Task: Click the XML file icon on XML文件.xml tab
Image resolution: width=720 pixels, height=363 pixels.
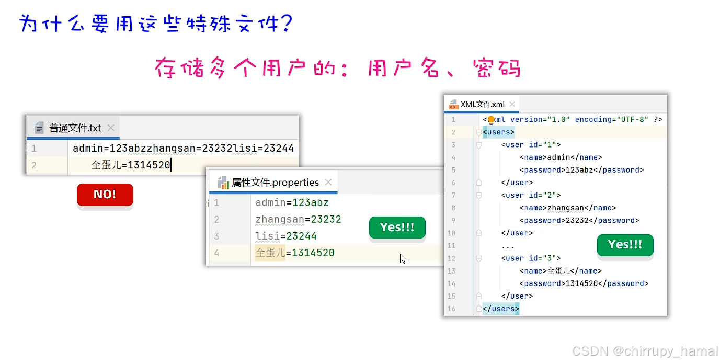Action: pos(453,104)
